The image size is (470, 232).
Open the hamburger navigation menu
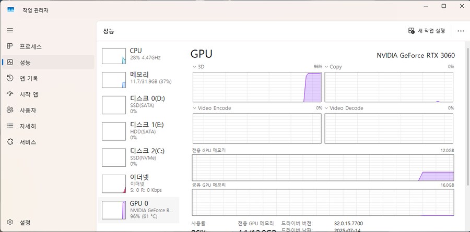point(10,30)
